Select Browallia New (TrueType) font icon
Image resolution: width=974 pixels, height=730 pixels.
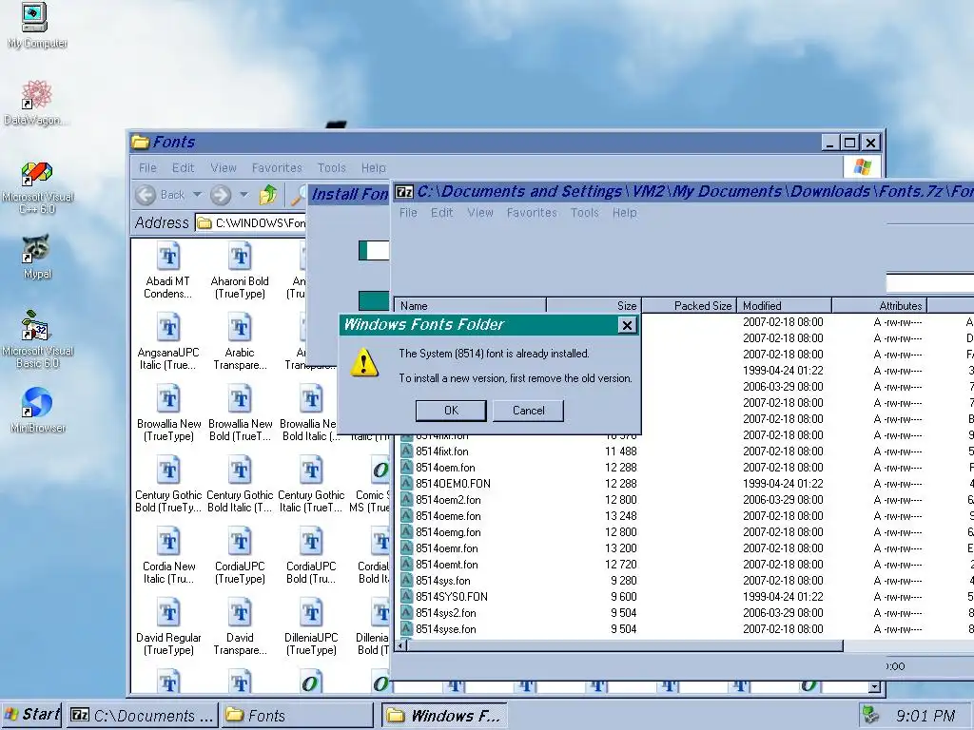point(168,413)
